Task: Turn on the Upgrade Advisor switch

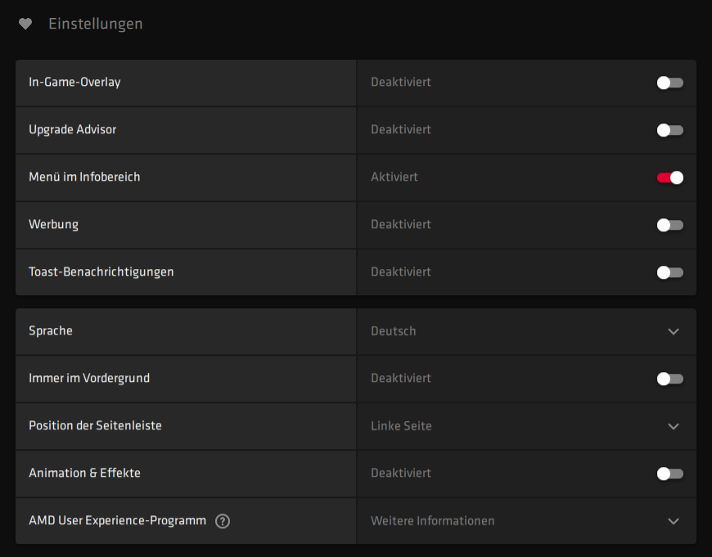Action: [x=669, y=130]
